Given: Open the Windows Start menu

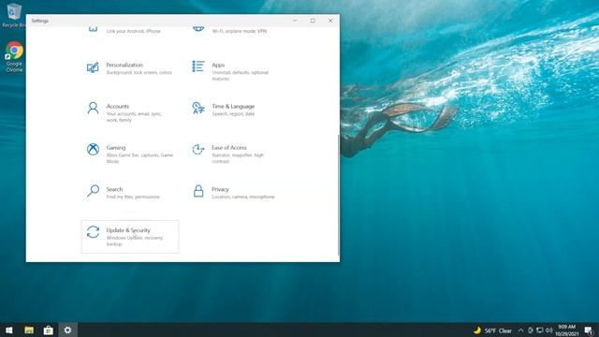Looking at the screenshot, I should [x=9, y=330].
